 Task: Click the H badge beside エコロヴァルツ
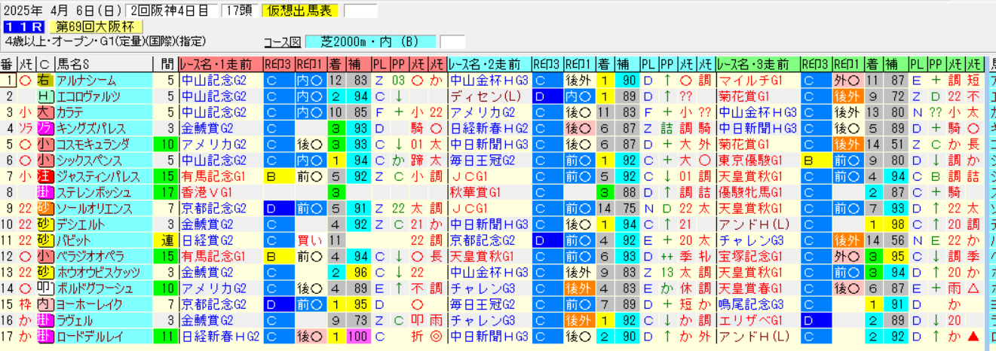click(44, 96)
